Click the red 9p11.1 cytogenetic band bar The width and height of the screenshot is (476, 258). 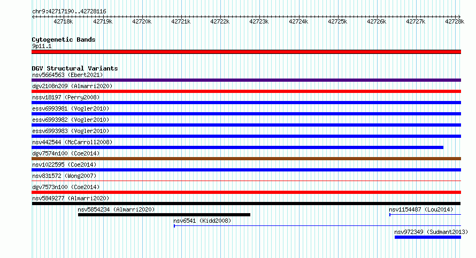tap(246, 52)
